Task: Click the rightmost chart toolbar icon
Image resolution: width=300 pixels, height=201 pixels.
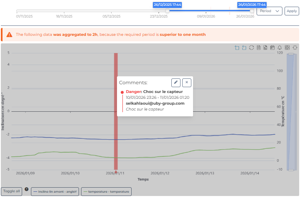Action: [x=295, y=48]
